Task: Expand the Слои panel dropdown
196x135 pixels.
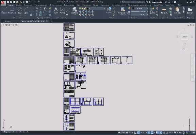Action: click(x=88, y=18)
